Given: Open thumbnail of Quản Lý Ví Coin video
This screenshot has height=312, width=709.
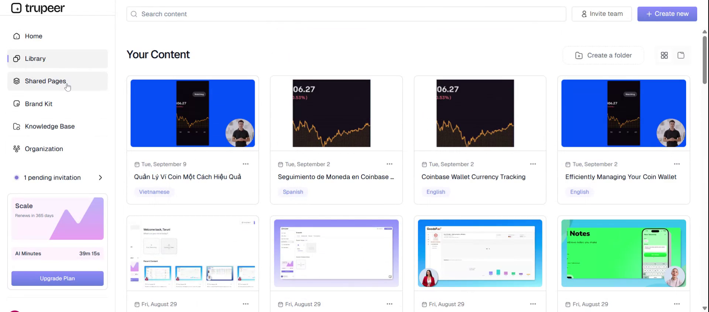Looking at the screenshot, I should pos(193,113).
